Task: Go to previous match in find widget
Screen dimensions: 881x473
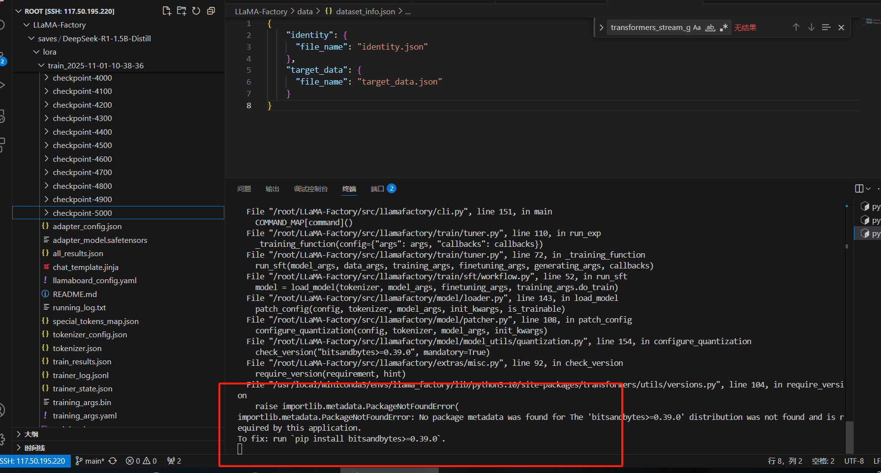Action: 796,28
